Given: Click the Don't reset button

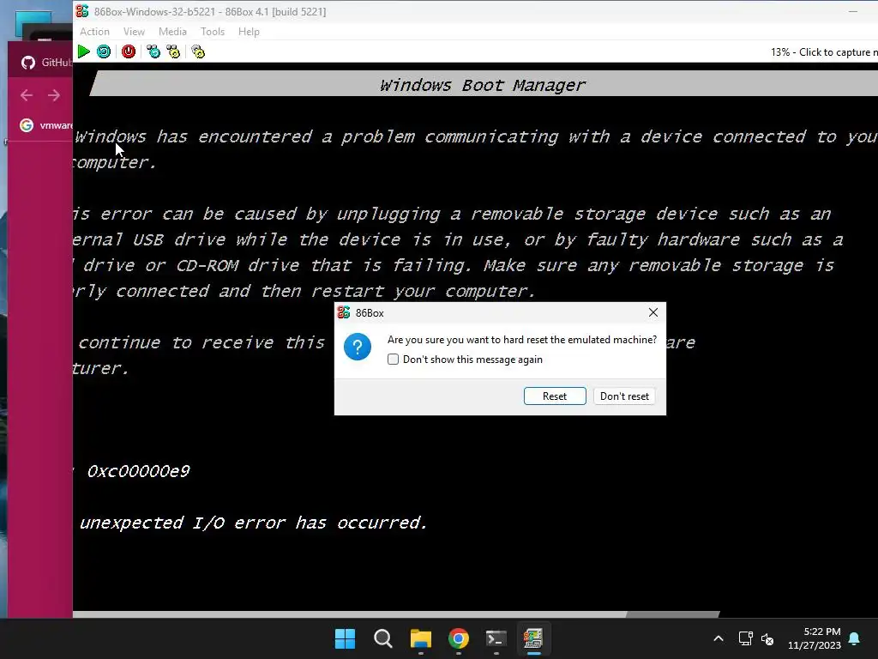Looking at the screenshot, I should (624, 396).
